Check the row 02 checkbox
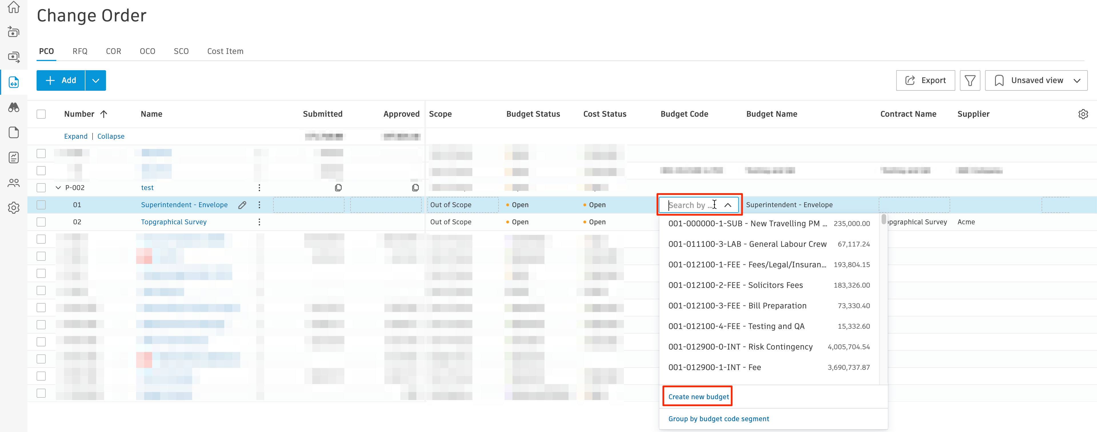Image resolution: width=1097 pixels, height=432 pixels. pyautogui.click(x=41, y=222)
